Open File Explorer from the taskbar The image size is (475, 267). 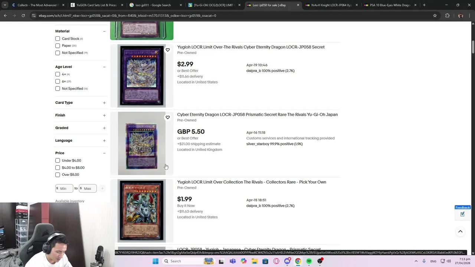coord(254,261)
